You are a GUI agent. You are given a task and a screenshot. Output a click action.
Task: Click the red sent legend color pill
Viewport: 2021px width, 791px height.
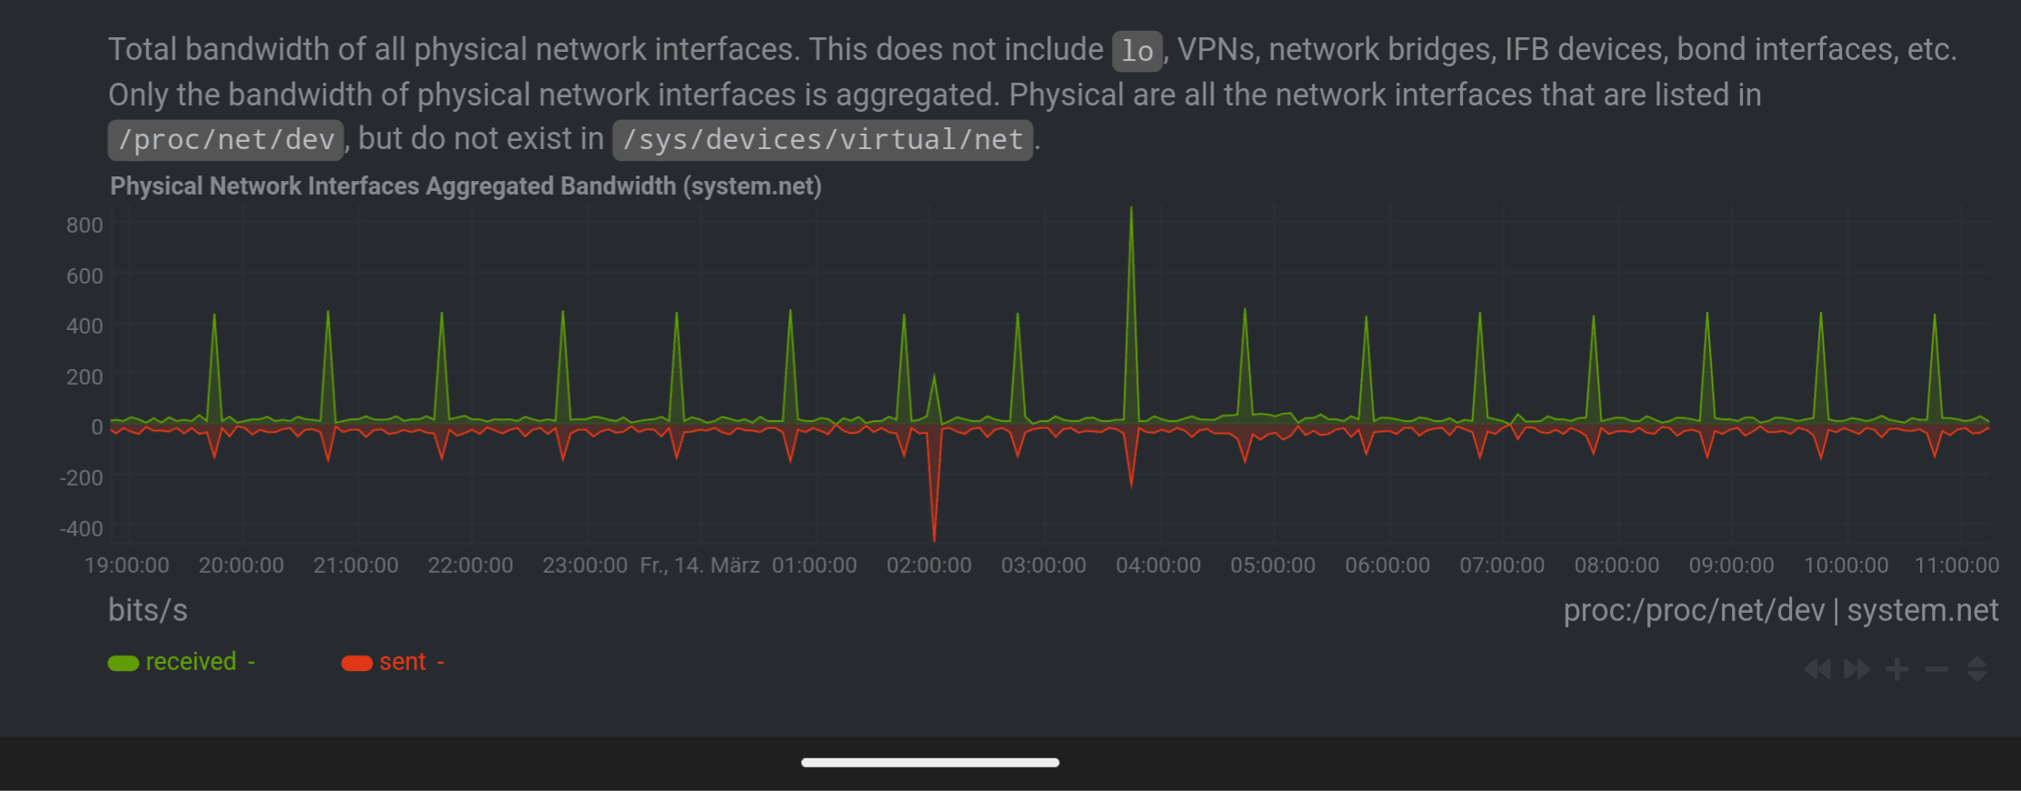coord(356,663)
